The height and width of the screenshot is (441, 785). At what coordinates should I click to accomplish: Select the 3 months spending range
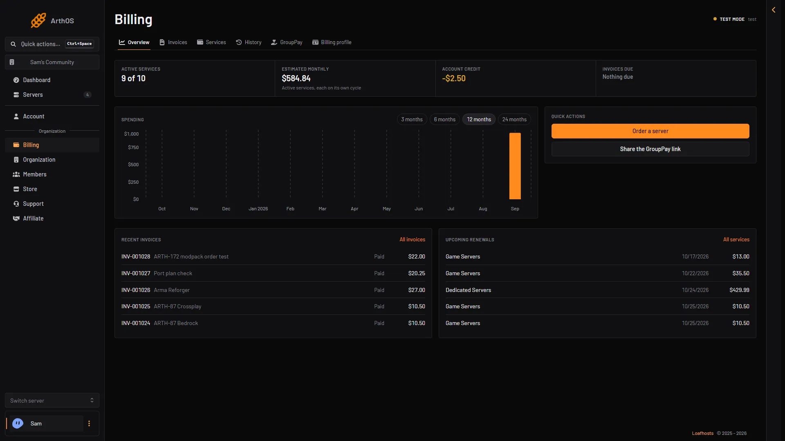click(x=412, y=119)
